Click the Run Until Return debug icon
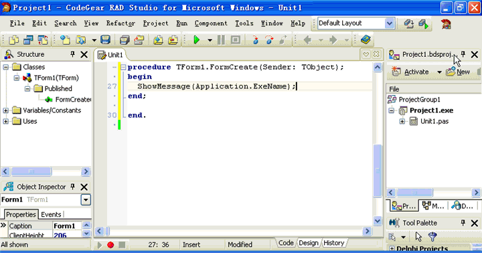The image size is (482, 253). click(x=283, y=39)
